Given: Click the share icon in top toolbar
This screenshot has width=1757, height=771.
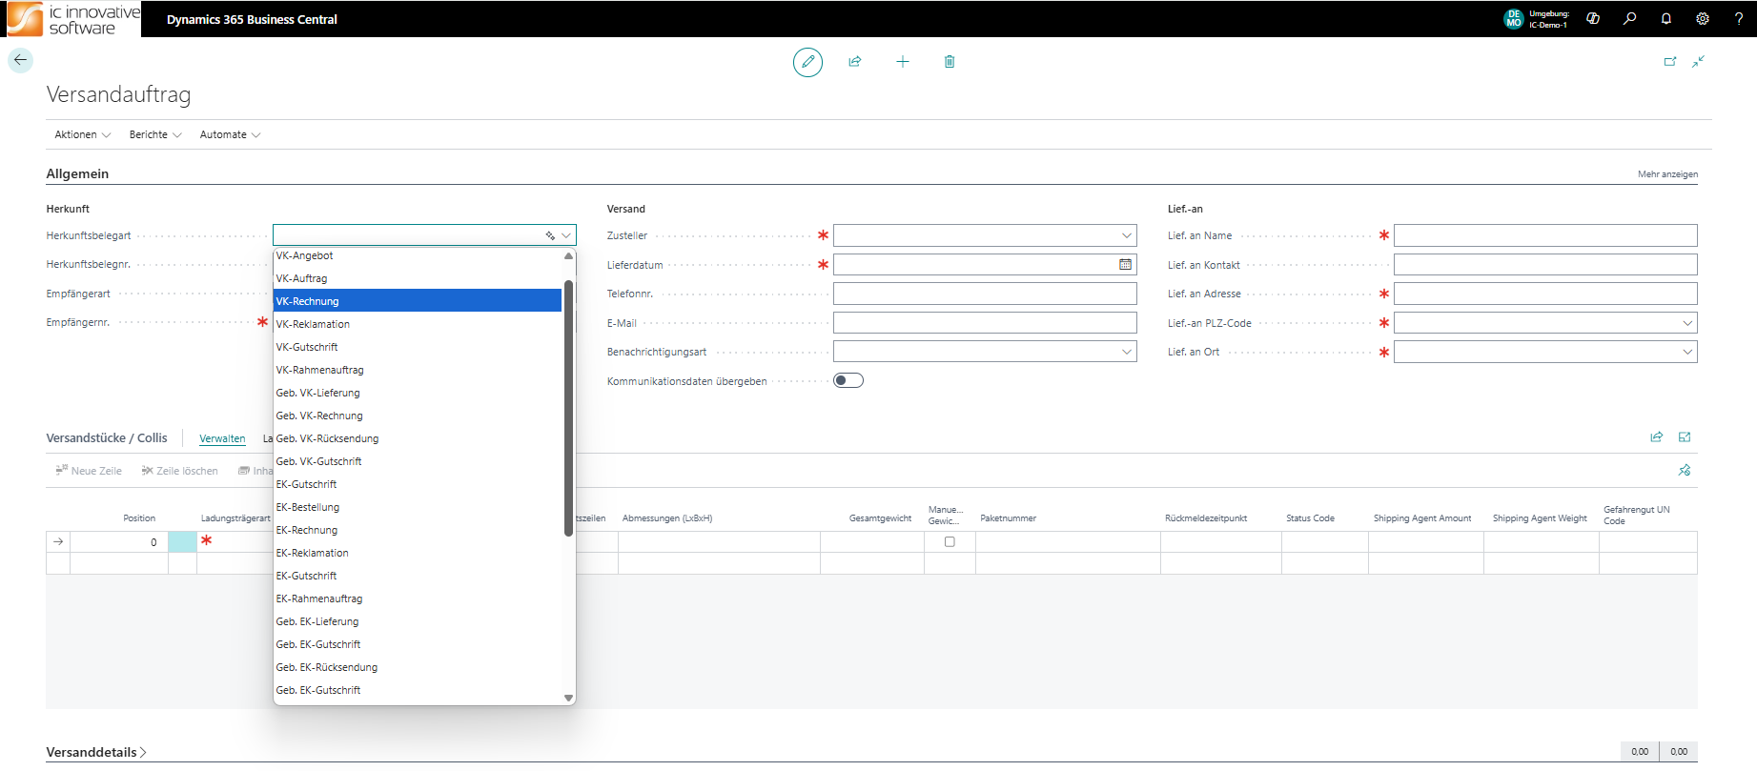Looking at the screenshot, I should pyautogui.click(x=855, y=62).
